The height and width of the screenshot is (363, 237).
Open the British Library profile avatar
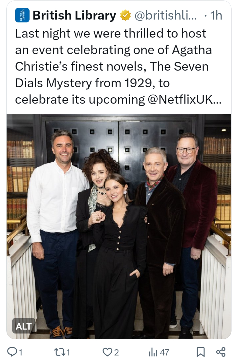point(22,15)
